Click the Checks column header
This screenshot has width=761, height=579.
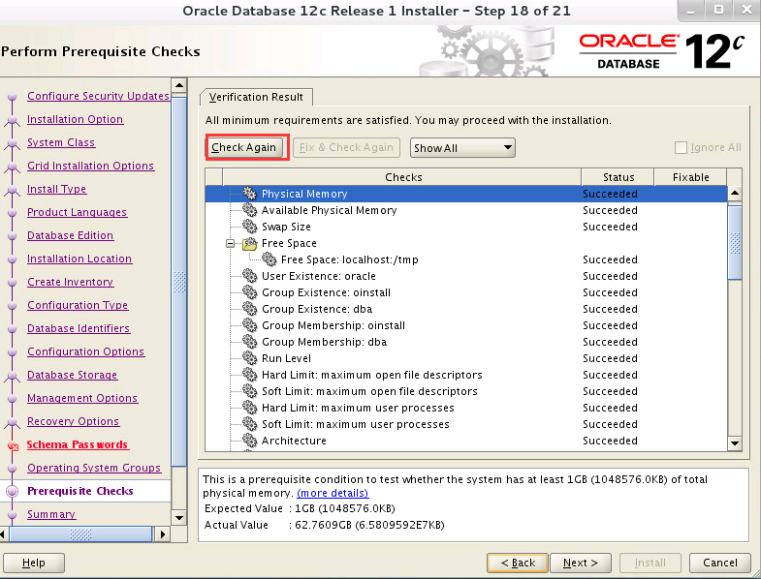[403, 177]
